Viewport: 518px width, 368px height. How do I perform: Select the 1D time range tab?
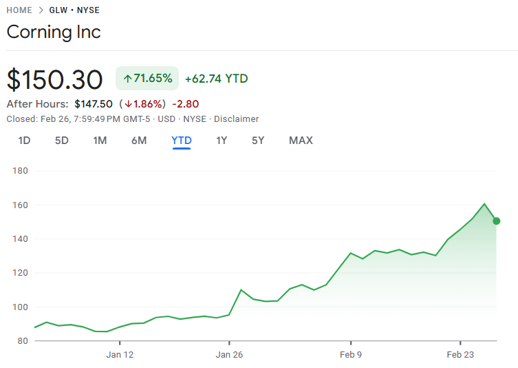point(24,141)
